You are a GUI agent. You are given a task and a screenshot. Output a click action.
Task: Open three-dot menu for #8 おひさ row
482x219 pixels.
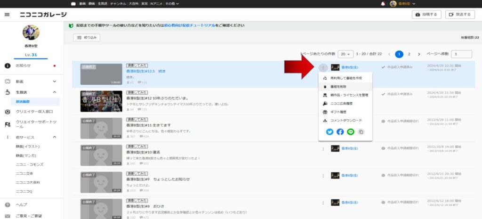click(323, 203)
